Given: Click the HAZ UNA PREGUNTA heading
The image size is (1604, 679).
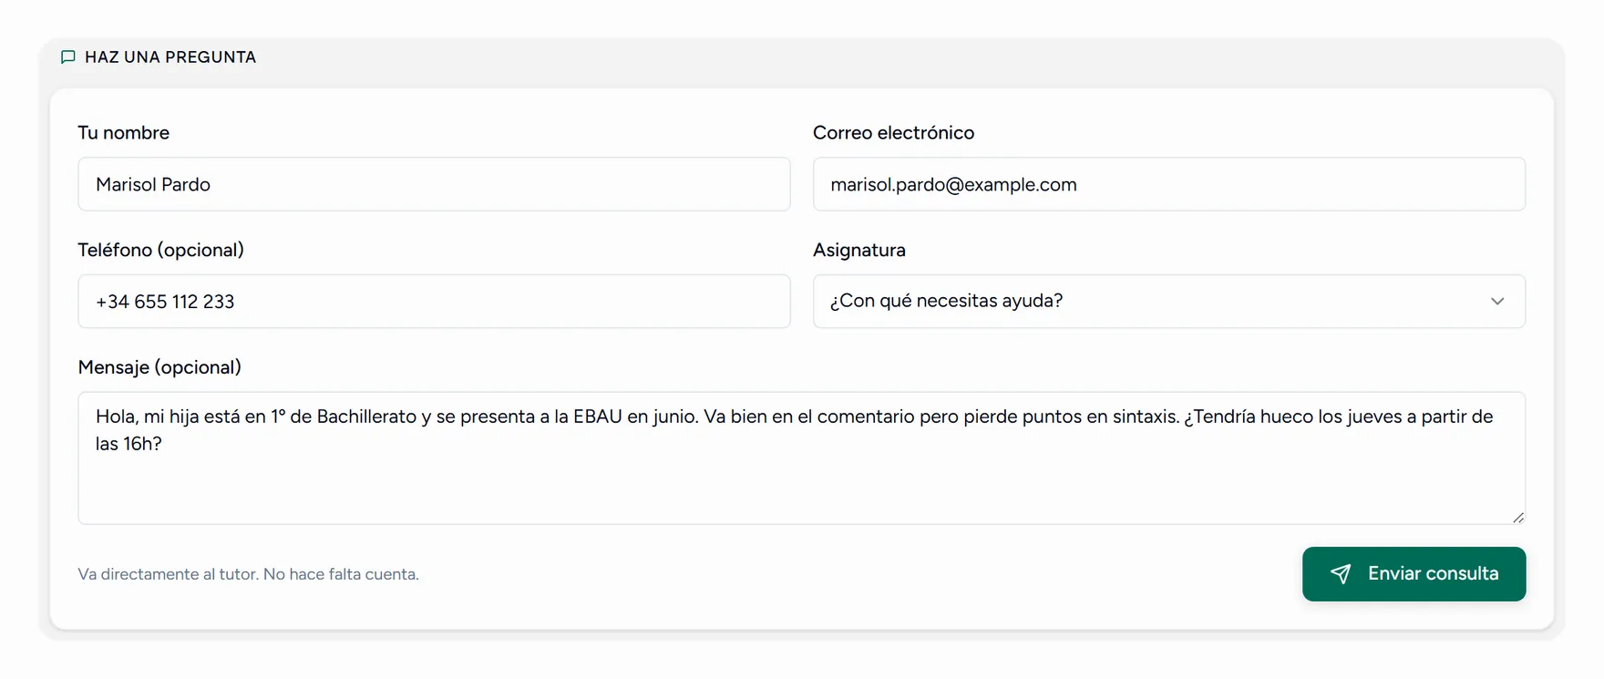Looking at the screenshot, I should point(170,57).
